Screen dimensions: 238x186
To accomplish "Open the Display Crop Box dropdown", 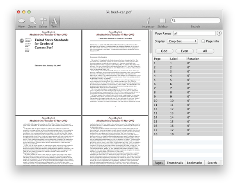I will [182, 41].
